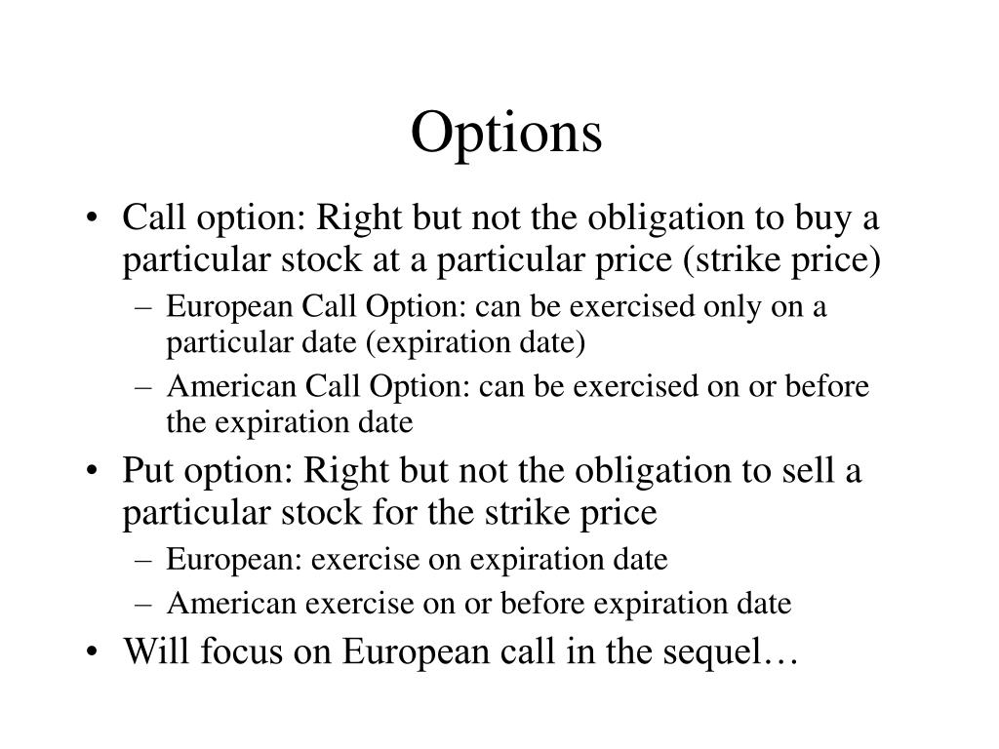Image resolution: width=999 pixels, height=749 pixels.
Task: Click "(expiration date)" in the European line
Action: (x=475, y=342)
